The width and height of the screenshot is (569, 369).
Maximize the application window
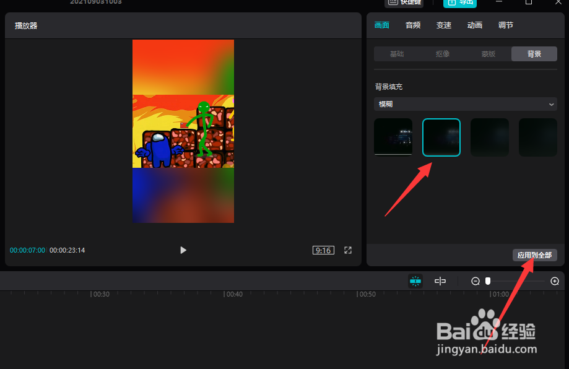pyautogui.click(x=529, y=2)
